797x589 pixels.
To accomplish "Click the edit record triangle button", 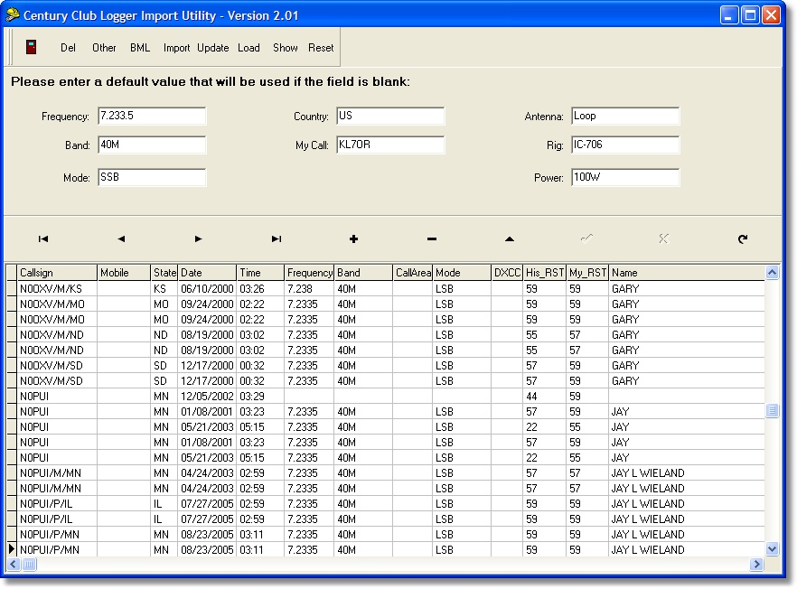I will [x=510, y=239].
